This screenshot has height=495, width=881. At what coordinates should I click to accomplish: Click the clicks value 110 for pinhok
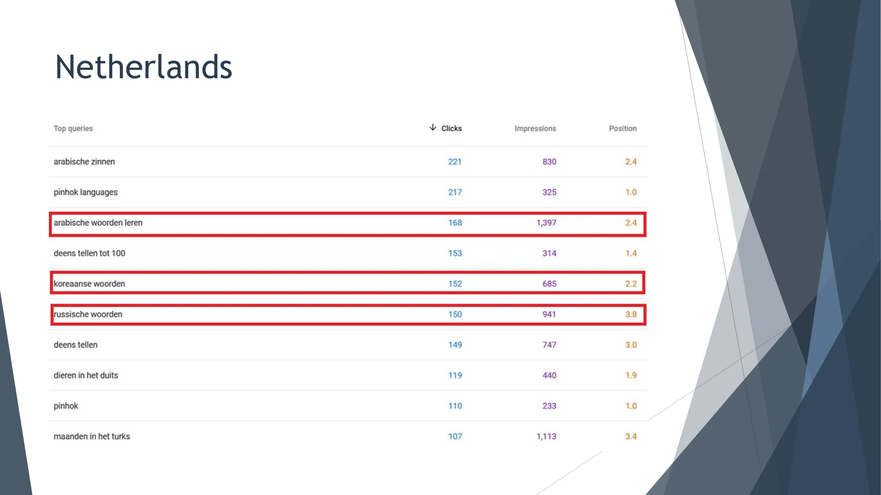[455, 406]
